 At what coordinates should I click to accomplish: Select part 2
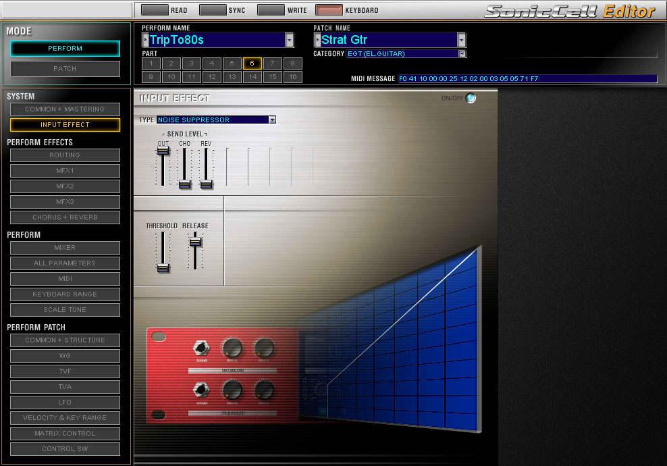pyautogui.click(x=171, y=63)
